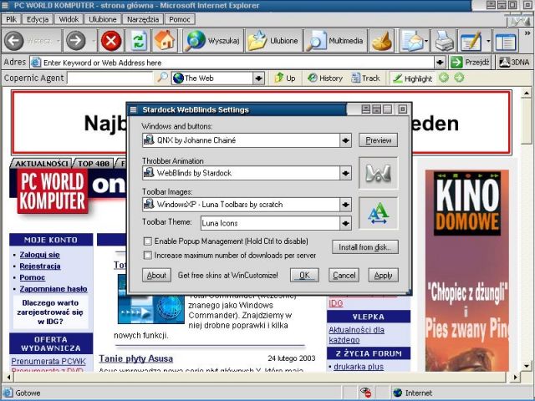This screenshot has width=535, height=401.
Task: Open Ulubione favorites toolbar button
Action: coord(273,41)
